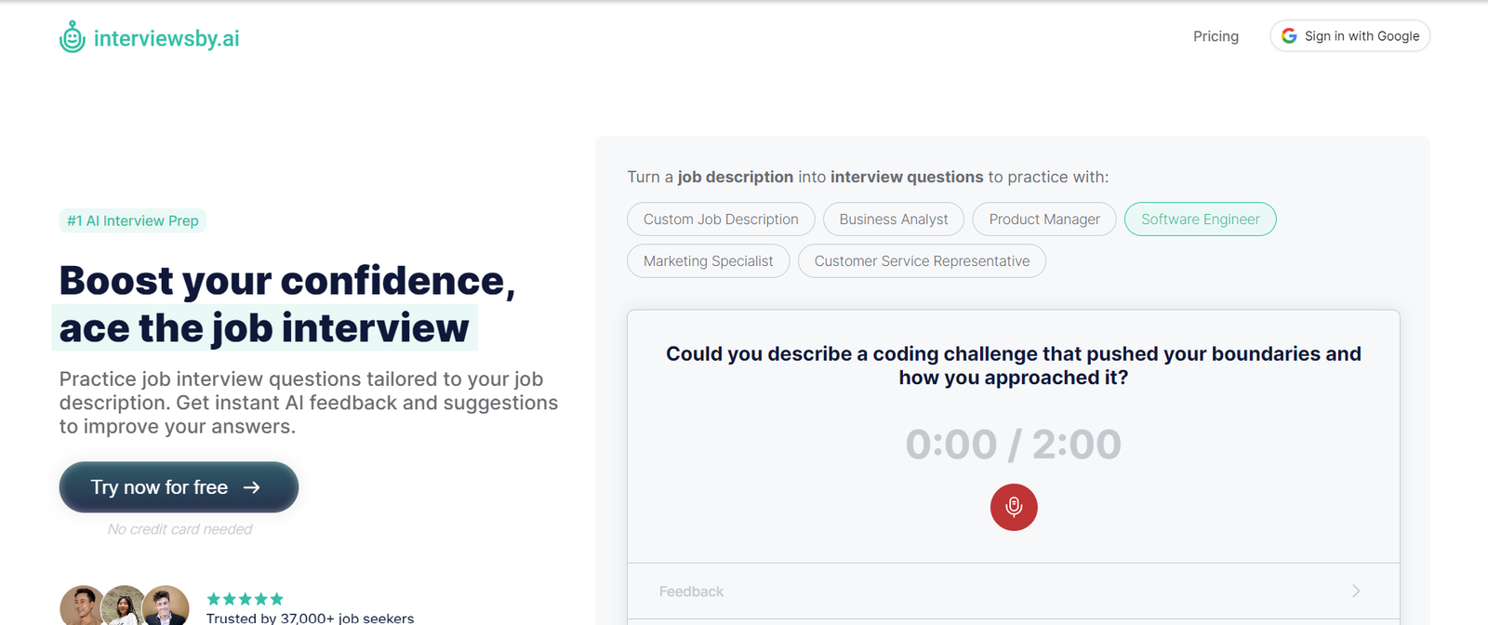
Task: Select Product Manager from the role options
Action: click(x=1043, y=219)
